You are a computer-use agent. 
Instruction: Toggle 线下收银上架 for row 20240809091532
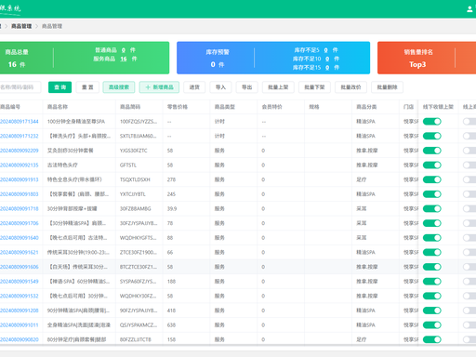(x=432, y=296)
